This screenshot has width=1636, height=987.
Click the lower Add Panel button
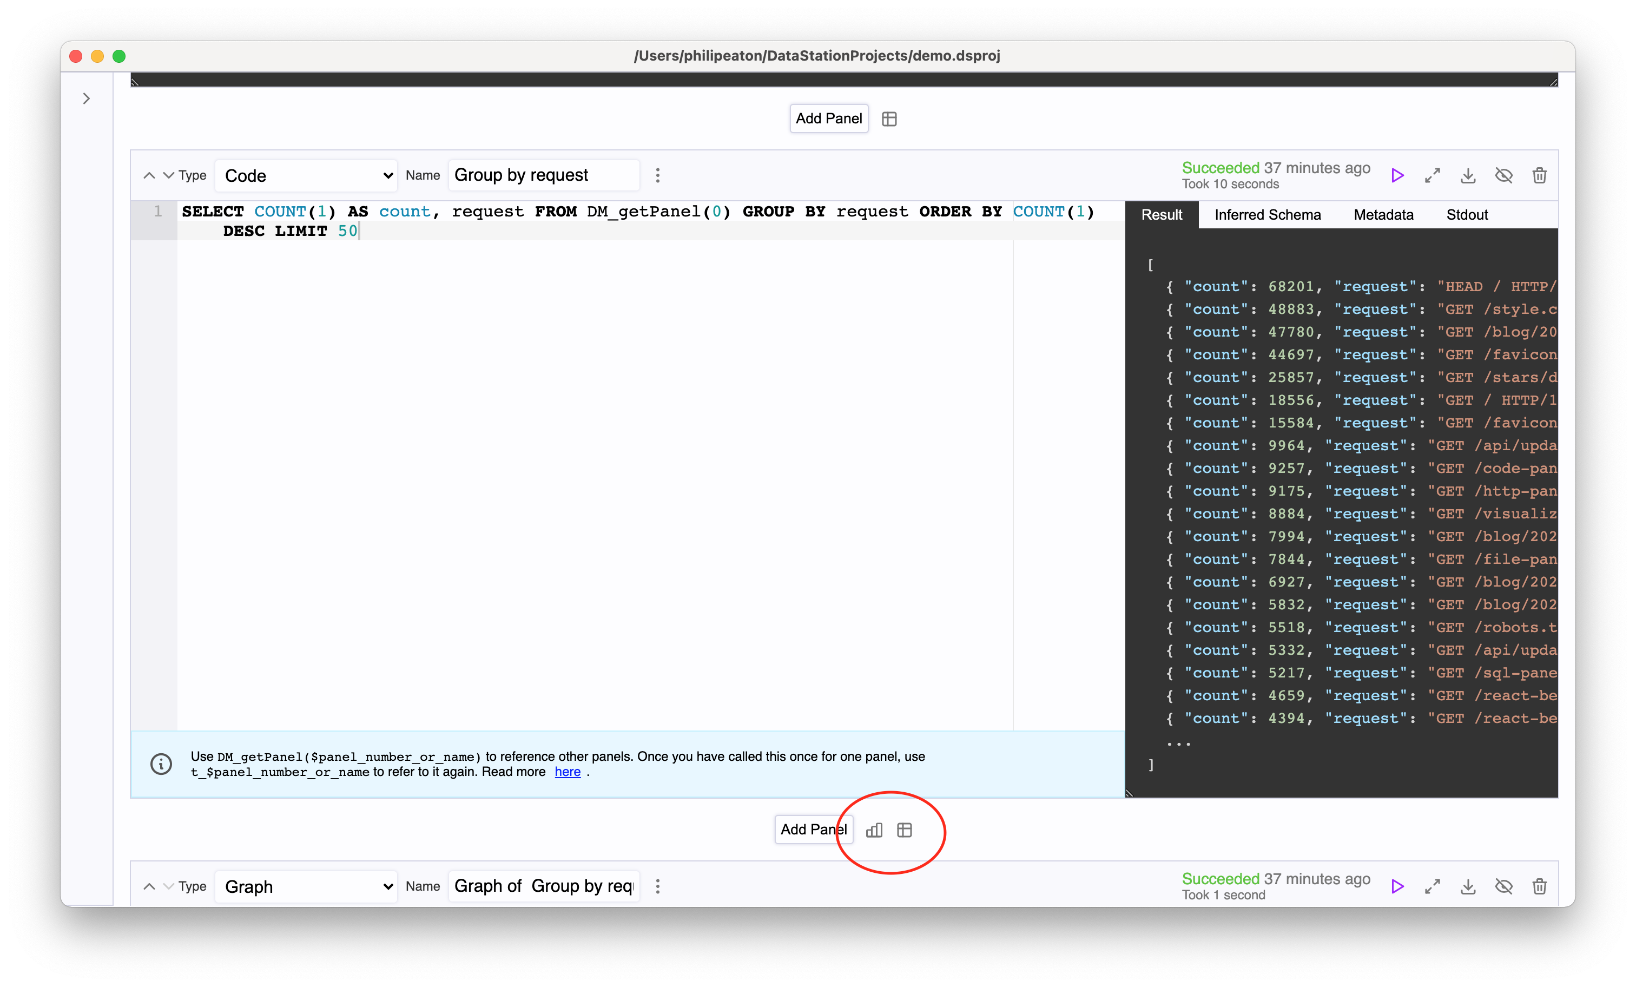[813, 830]
